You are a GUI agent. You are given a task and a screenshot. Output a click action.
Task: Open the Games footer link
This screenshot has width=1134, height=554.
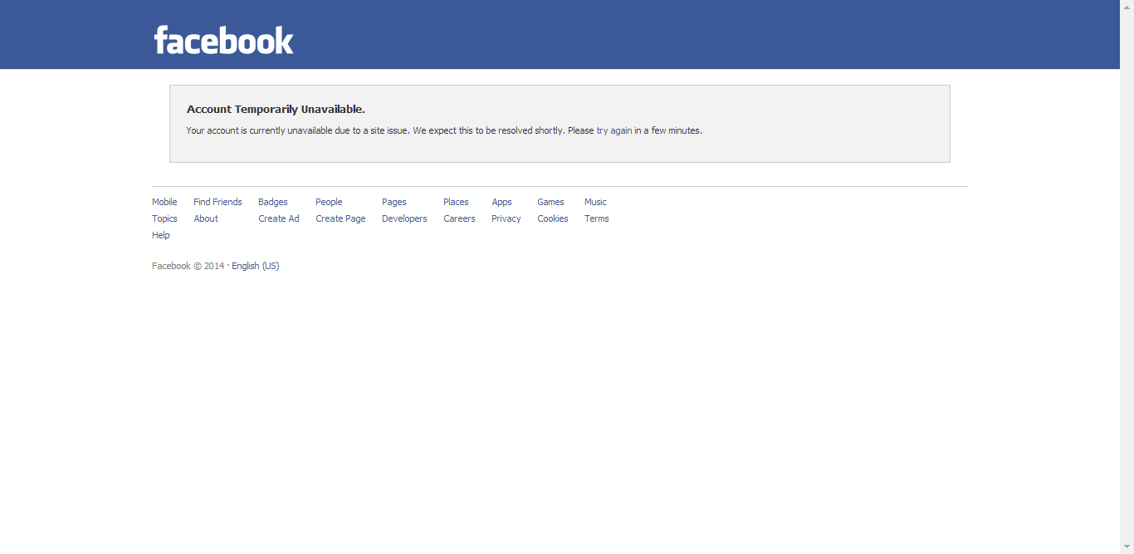point(550,202)
